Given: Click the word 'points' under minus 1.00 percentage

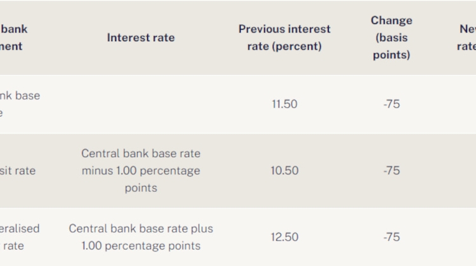Looking at the screenshot, I should pyautogui.click(x=141, y=188).
